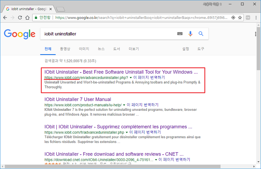Close the iobit uninstaller tab
The width and height of the screenshot is (261, 169).
51,9
